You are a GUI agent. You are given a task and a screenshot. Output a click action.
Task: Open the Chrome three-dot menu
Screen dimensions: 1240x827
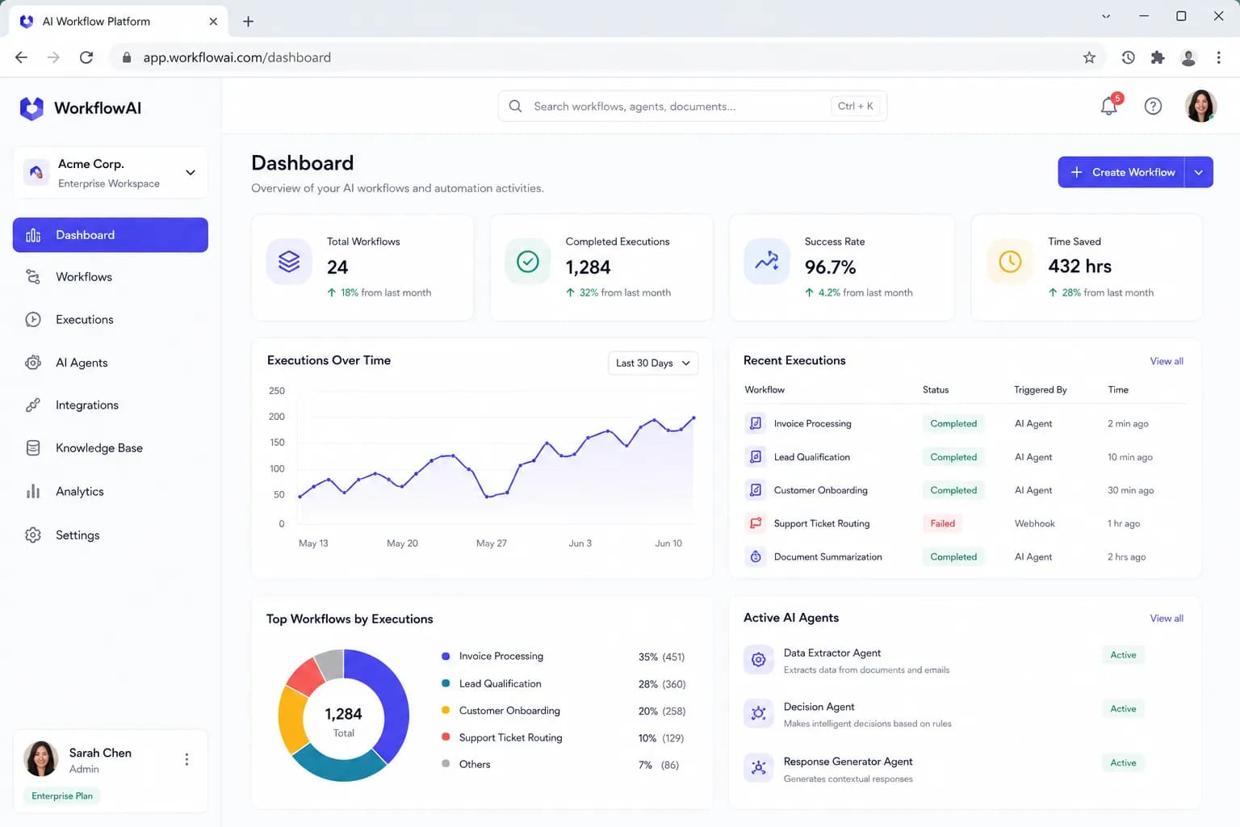[x=1218, y=57]
